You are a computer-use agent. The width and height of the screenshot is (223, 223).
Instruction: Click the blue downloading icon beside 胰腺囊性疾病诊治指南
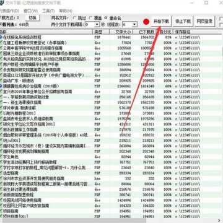pyautogui.click(x=1, y=85)
